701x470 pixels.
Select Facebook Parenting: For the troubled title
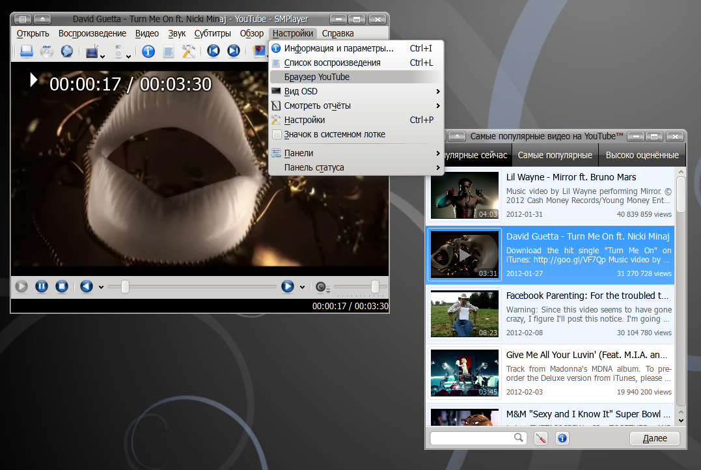pos(587,296)
